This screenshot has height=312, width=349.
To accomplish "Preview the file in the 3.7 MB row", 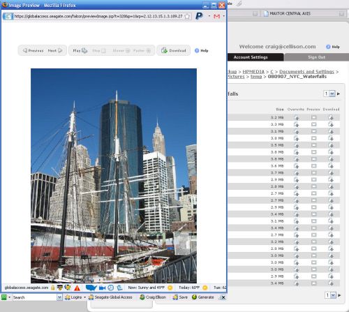I will pyautogui.click(x=314, y=173).
